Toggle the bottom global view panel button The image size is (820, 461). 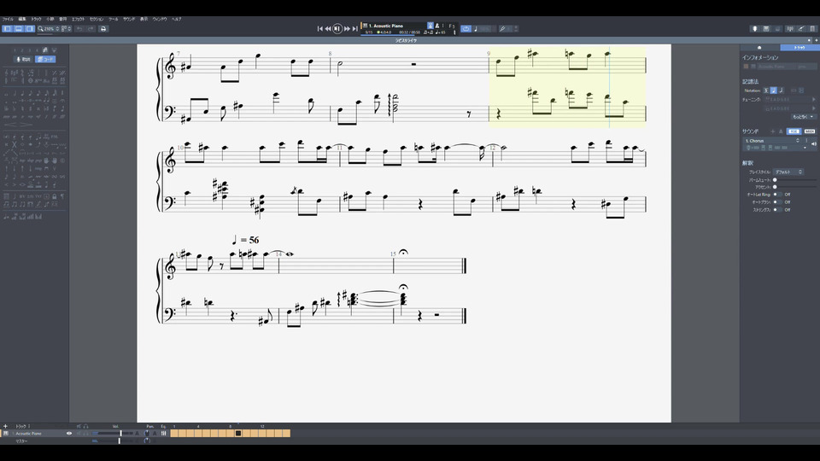(19, 29)
